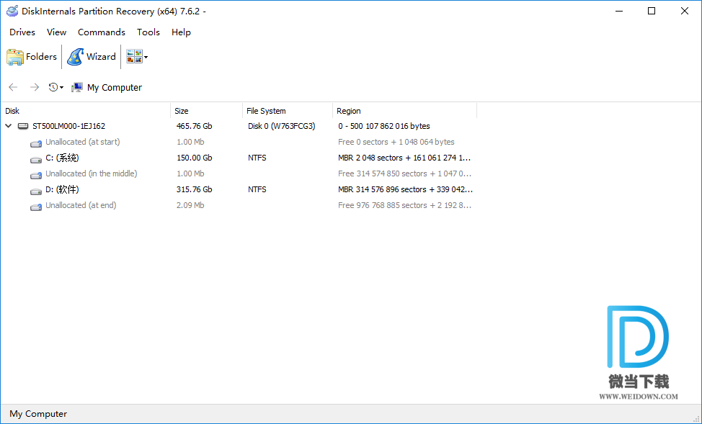Click the application icon in title bar
Screen dimensions: 702x424
tap(12, 12)
